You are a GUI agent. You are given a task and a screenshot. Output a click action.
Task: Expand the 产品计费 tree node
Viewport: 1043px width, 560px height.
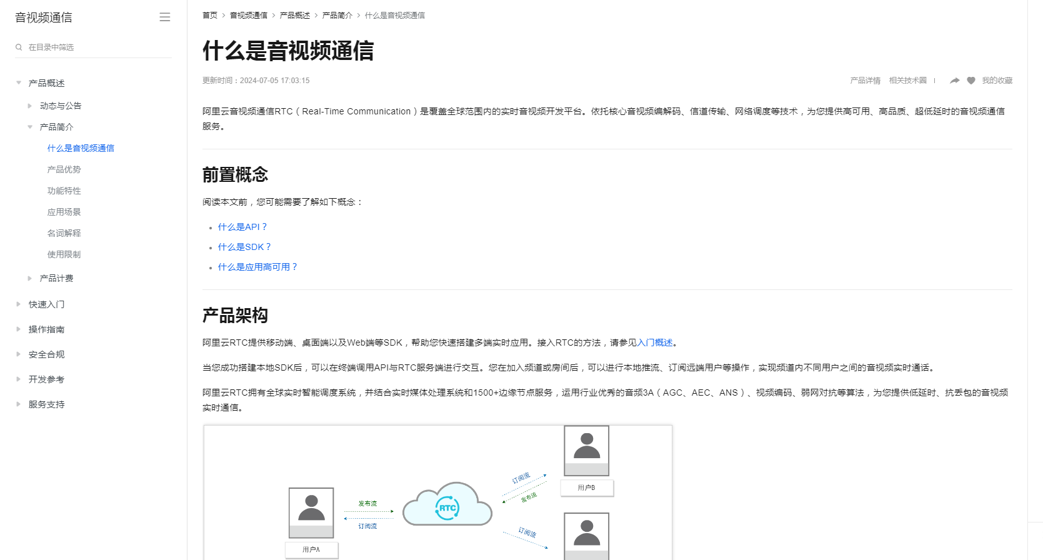tap(29, 278)
